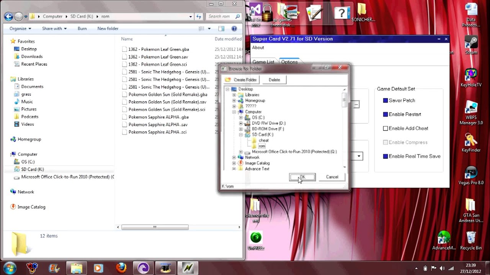The image size is (490, 275).
Task: Select cheat folder in dialog tree
Action: tap(263, 141)
